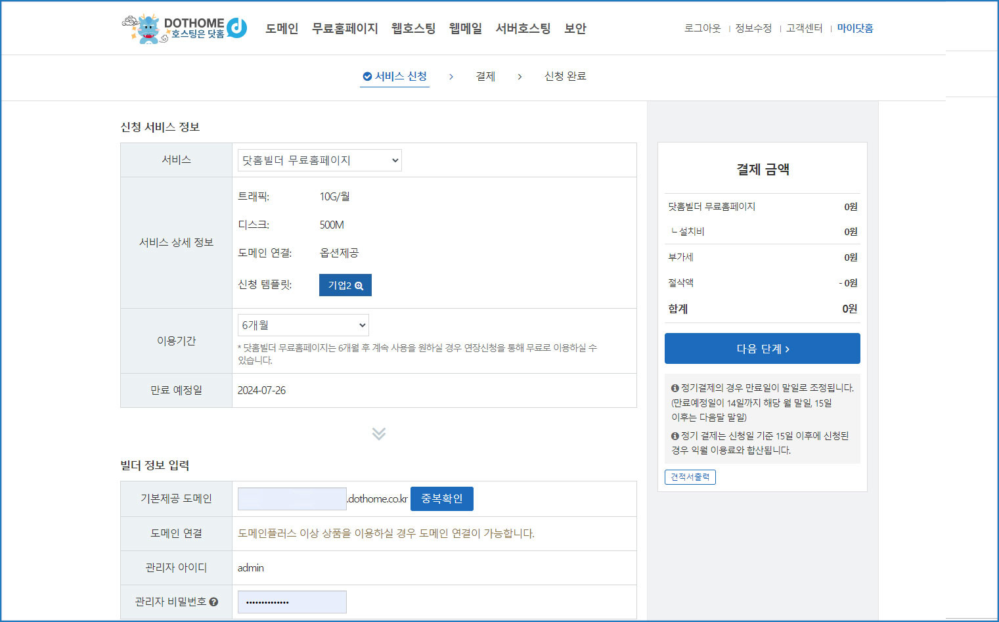Open 도메인 in the top menu

pos(282,28)
